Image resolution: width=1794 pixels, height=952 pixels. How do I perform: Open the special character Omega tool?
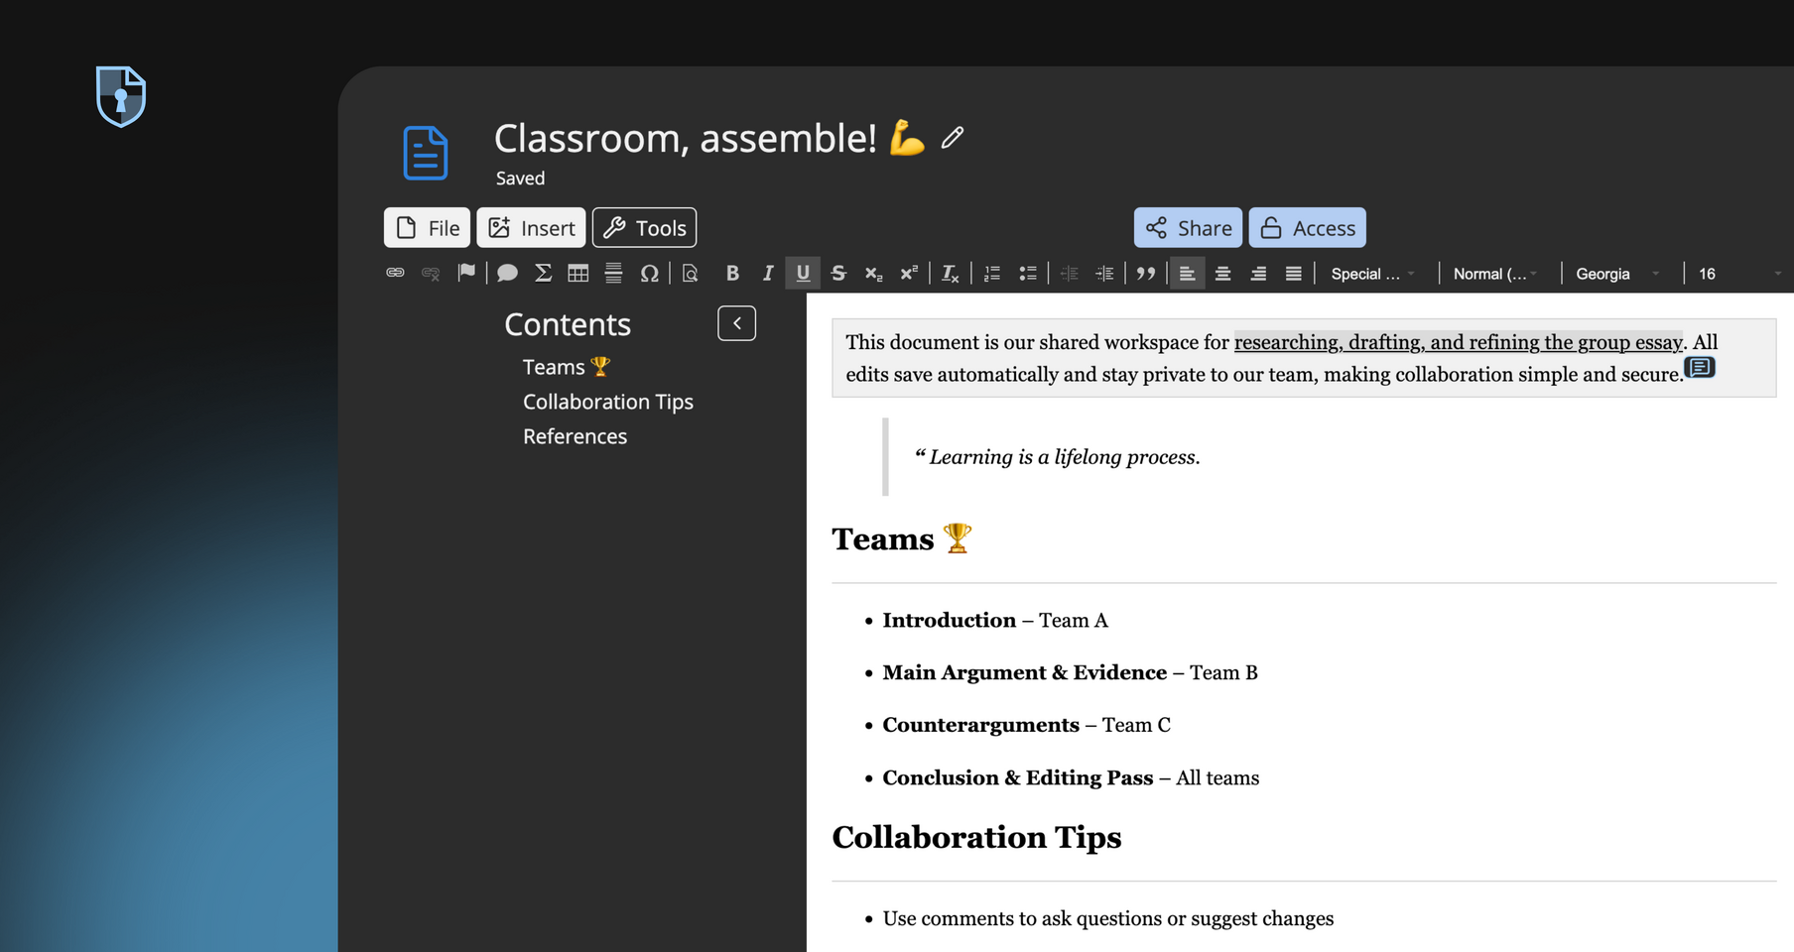click(649, 273)
